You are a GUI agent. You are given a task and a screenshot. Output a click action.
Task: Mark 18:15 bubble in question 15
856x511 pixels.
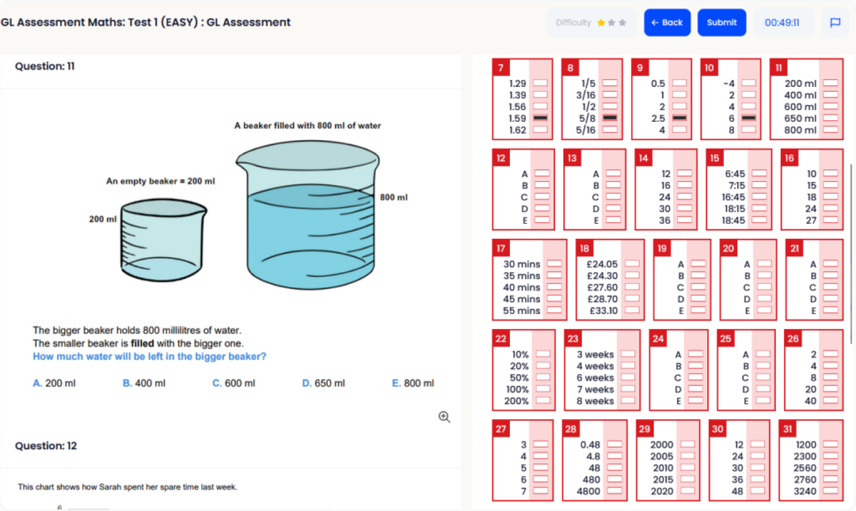[759, 208]
